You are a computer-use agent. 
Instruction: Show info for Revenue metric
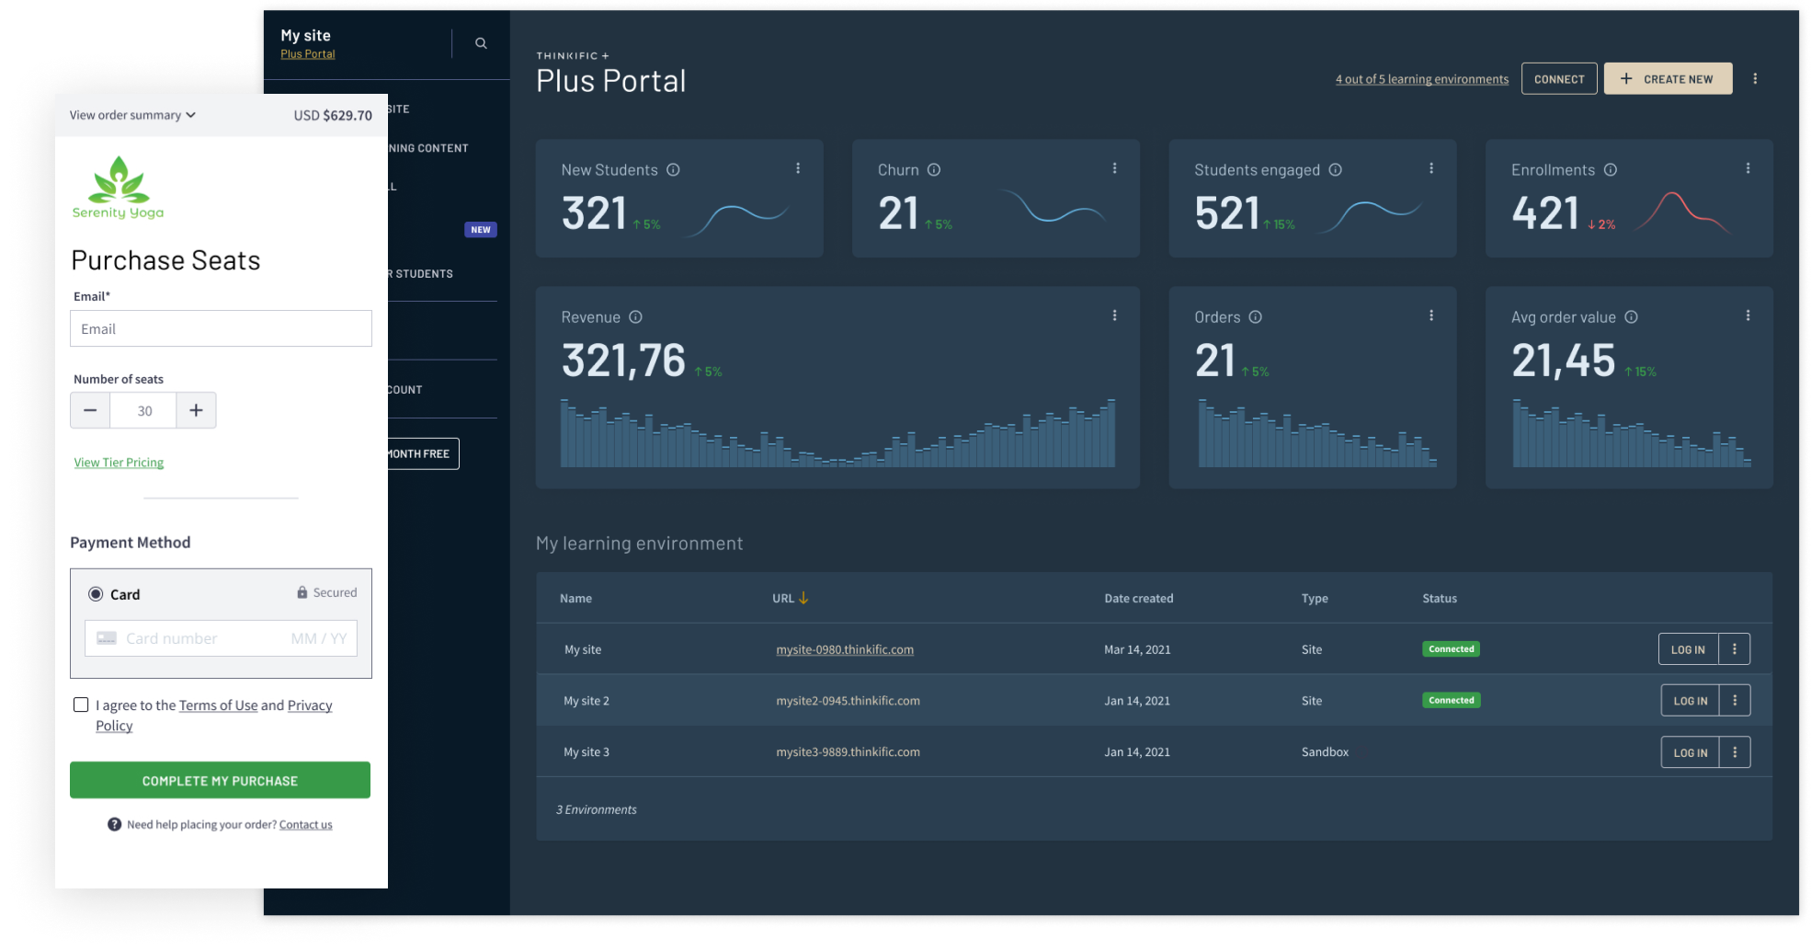point(635,317)
